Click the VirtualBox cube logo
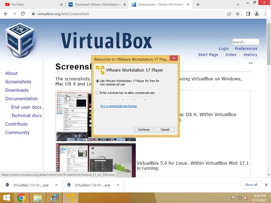 (x=20, y=40)
